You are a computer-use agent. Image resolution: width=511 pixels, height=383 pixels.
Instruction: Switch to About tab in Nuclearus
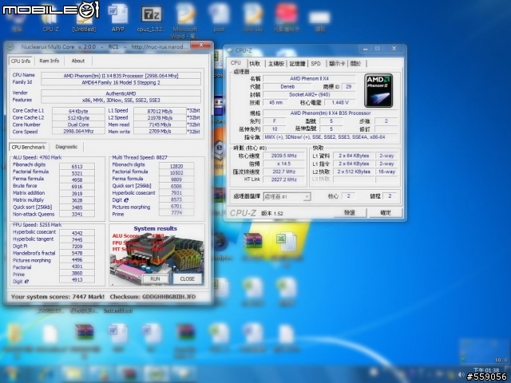(78, 61)
